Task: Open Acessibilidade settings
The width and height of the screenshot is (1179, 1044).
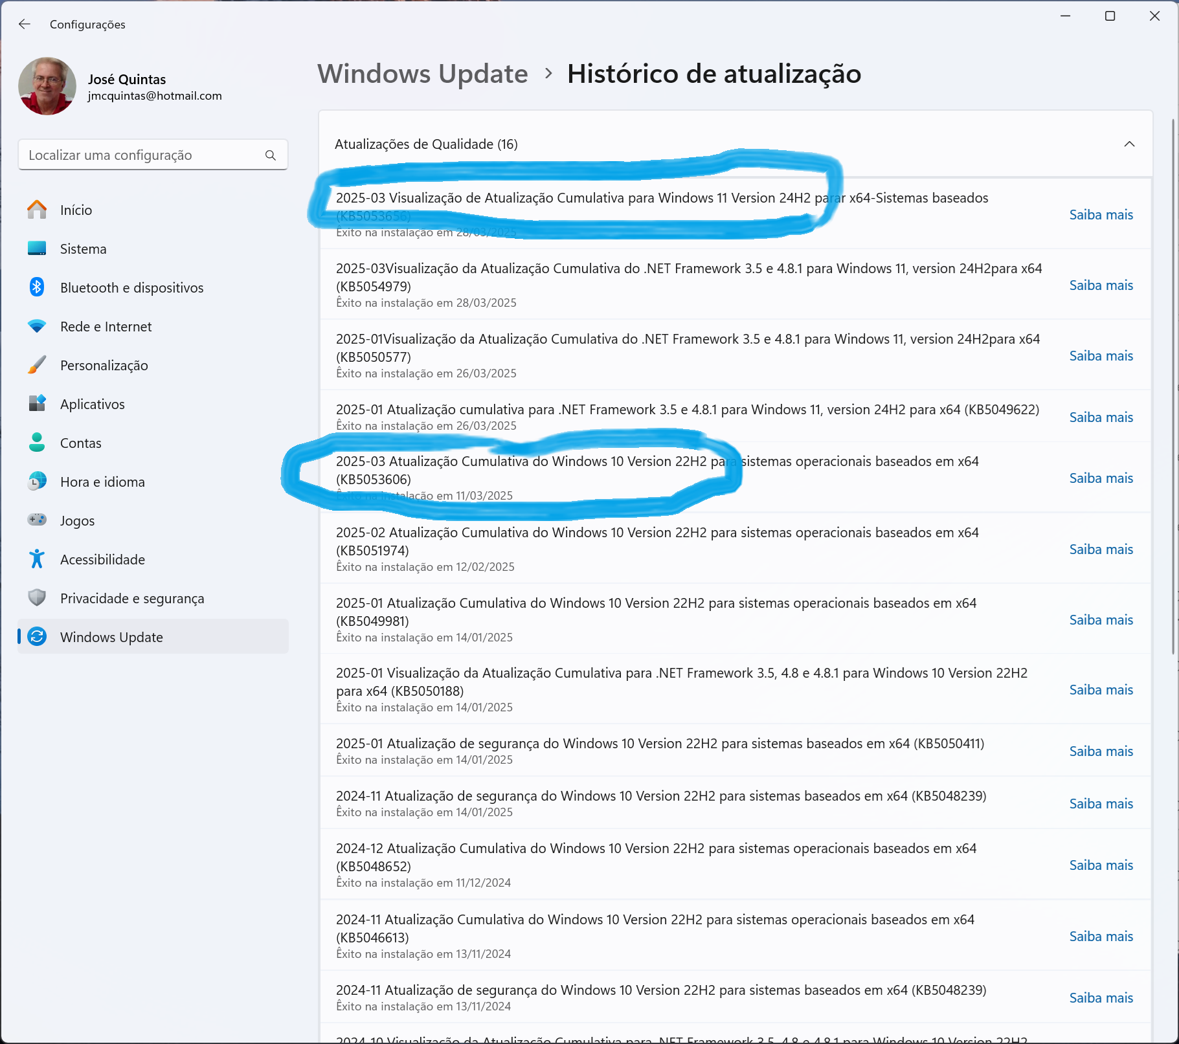Action: (x=153, y=559)
